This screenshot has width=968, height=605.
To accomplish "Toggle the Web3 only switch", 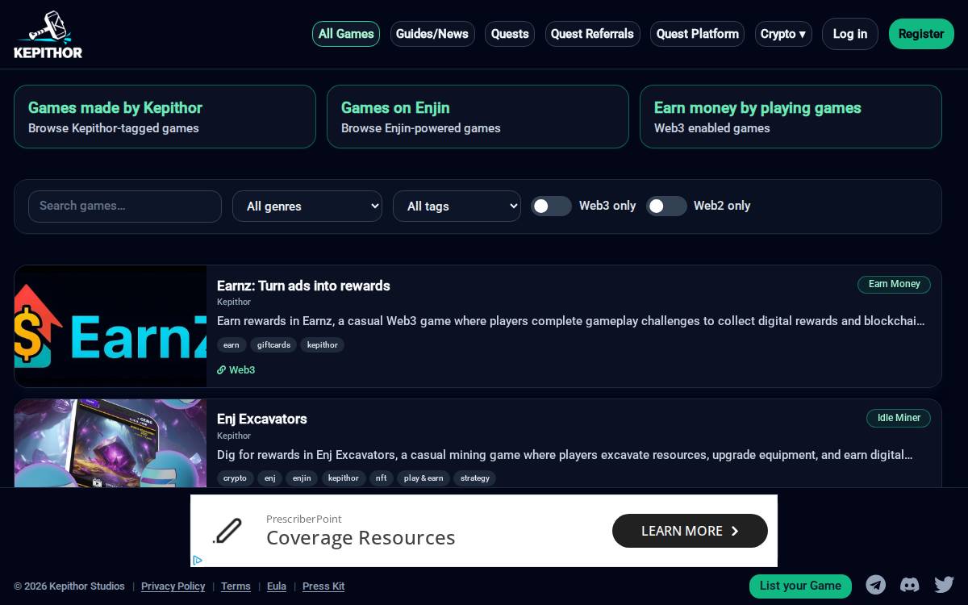I will 551,206.
